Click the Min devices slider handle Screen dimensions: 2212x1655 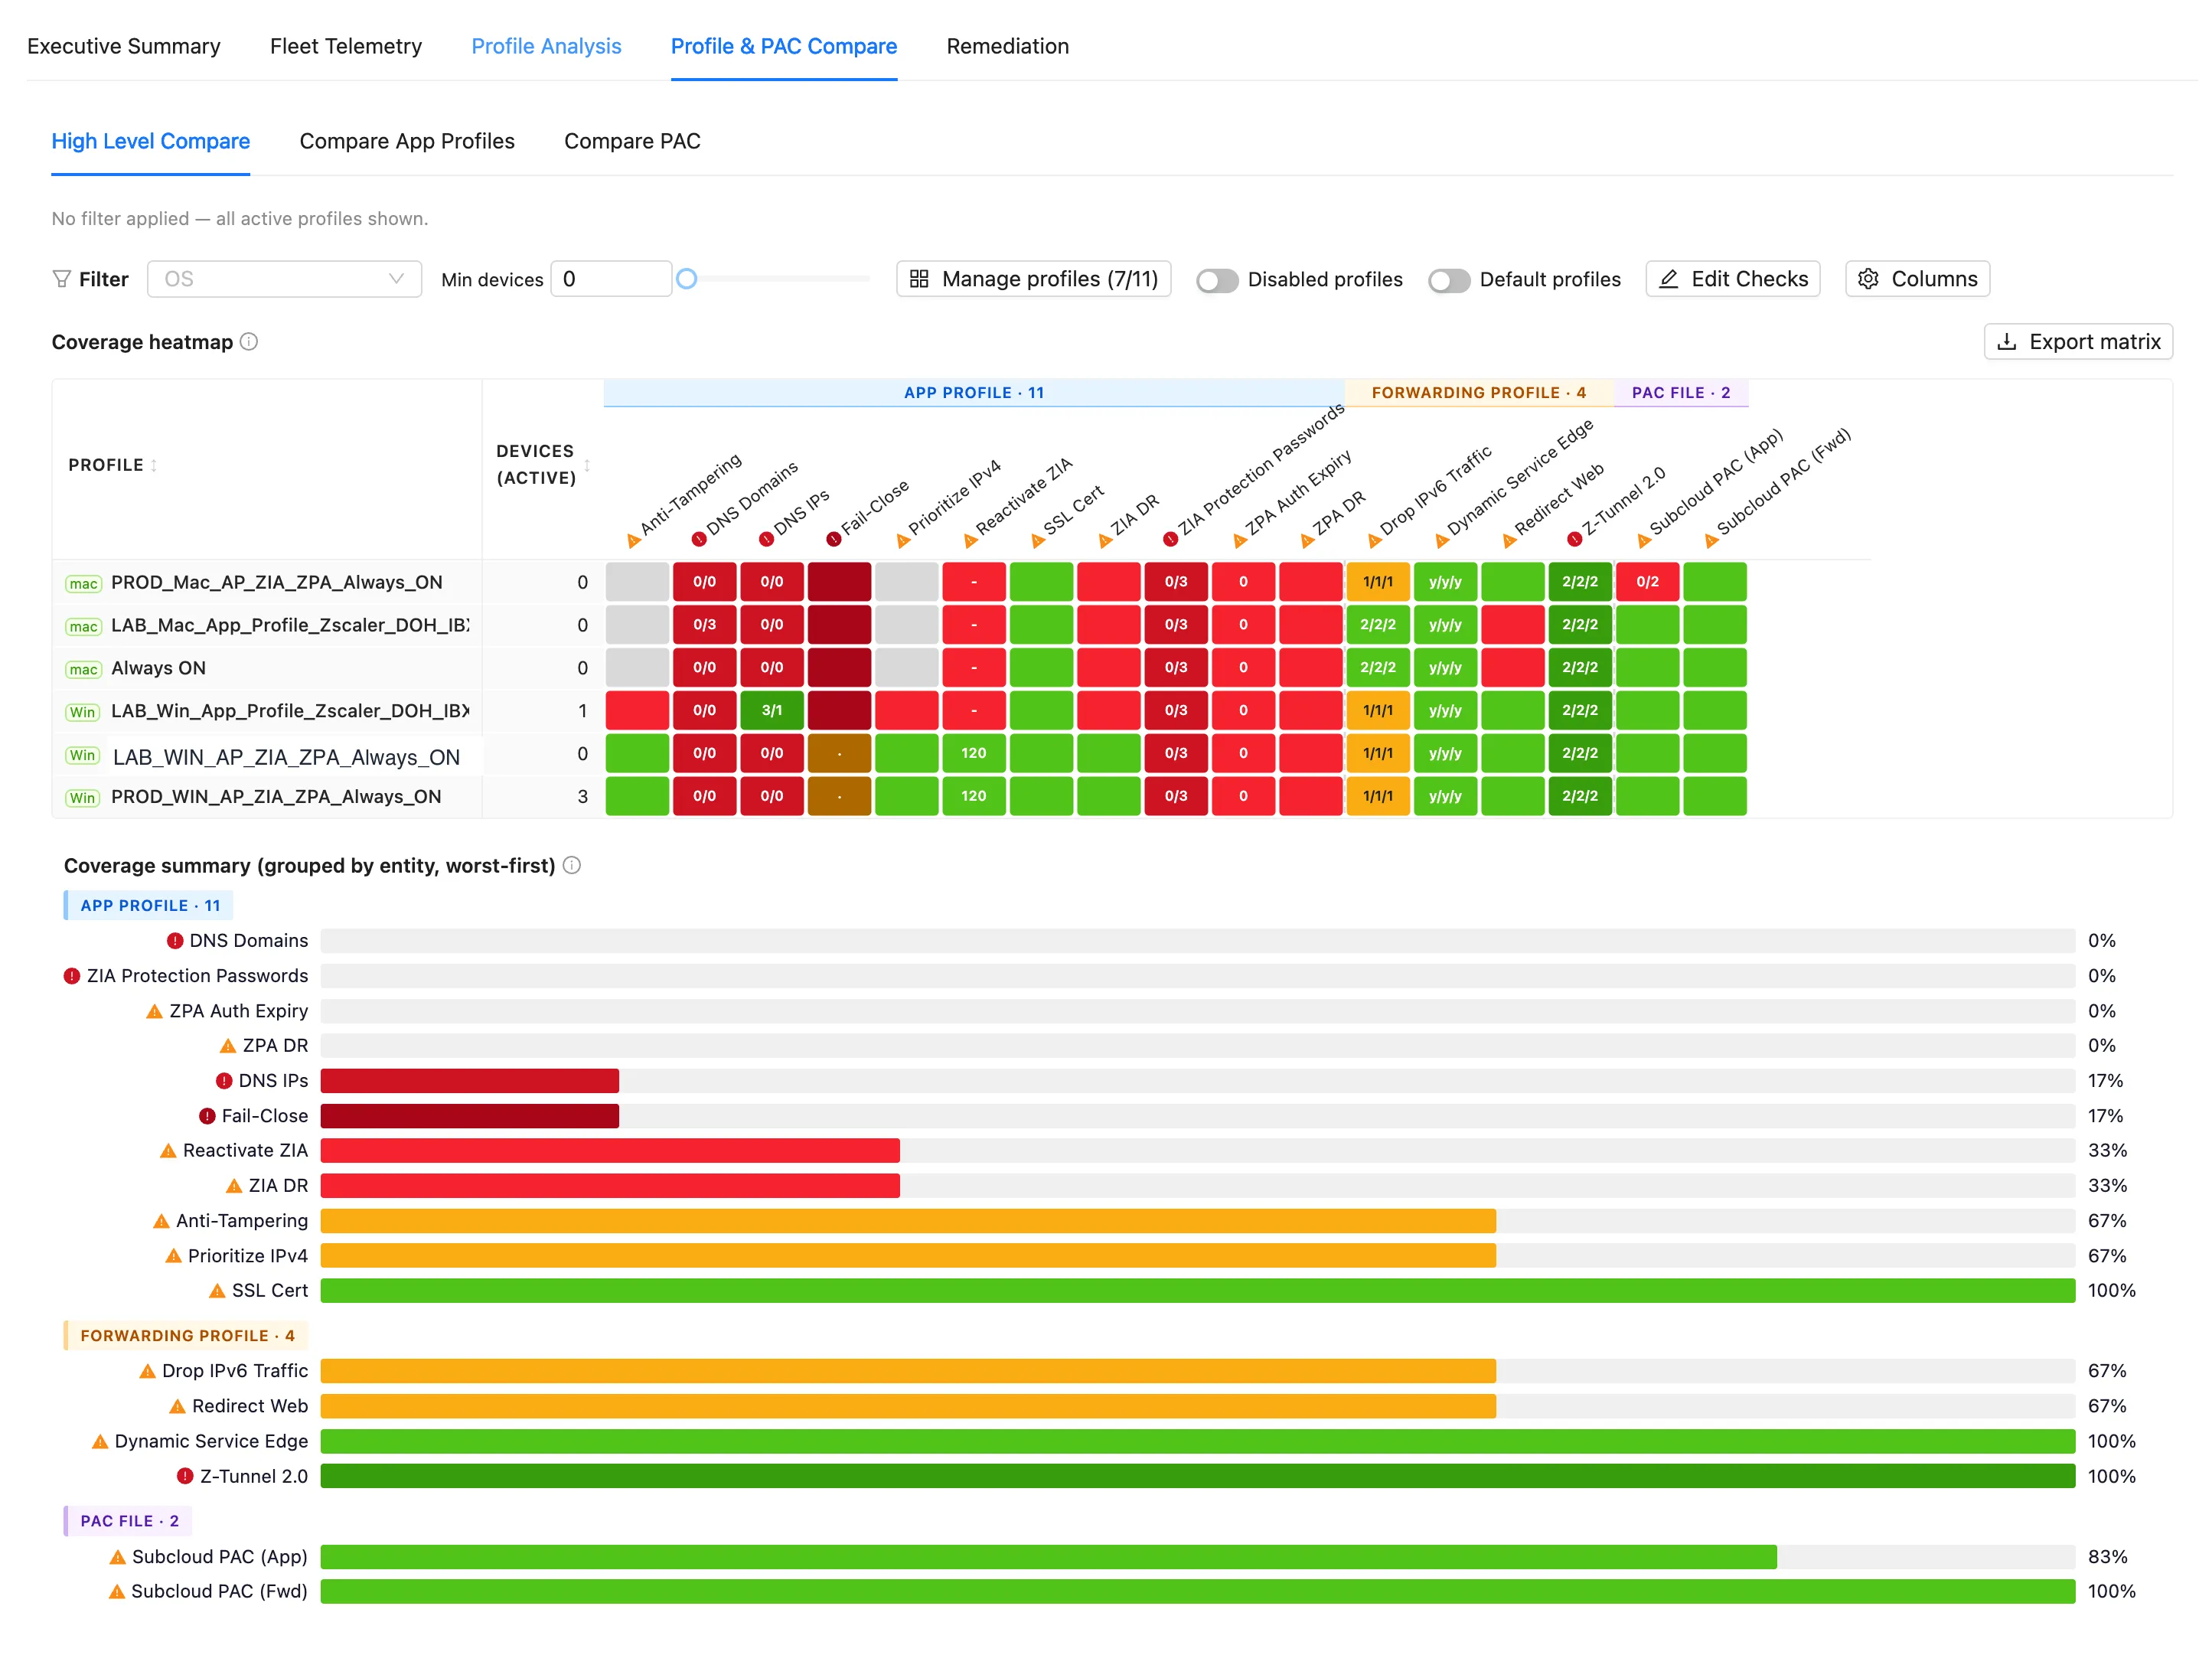click(x=686, y=279)
